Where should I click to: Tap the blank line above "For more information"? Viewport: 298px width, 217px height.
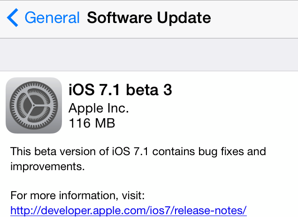149,181
